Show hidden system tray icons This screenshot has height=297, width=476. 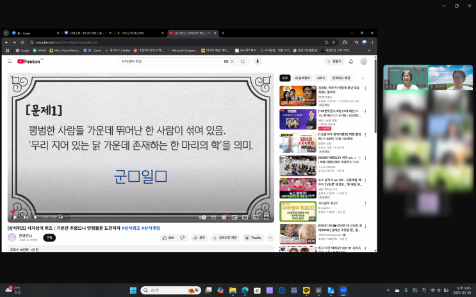coord(387,290)
